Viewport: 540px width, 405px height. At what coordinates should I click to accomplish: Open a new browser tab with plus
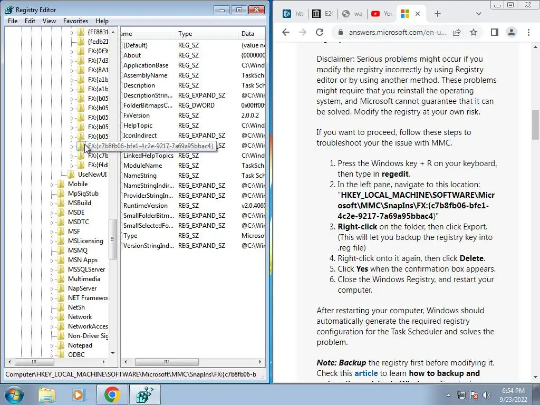coord(437,14)
